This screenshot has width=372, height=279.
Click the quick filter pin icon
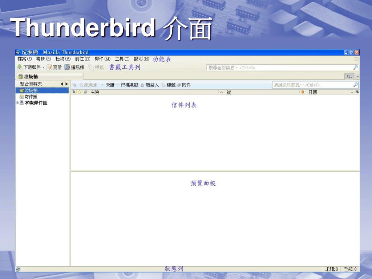[x=74, y=85]
